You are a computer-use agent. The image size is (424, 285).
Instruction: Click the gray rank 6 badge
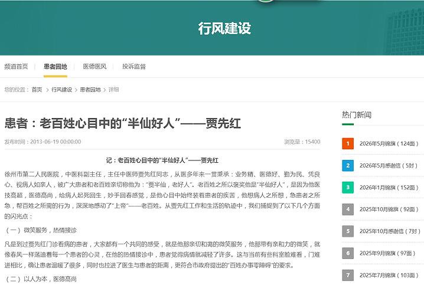pyautogui.click(x=348, y=253)
